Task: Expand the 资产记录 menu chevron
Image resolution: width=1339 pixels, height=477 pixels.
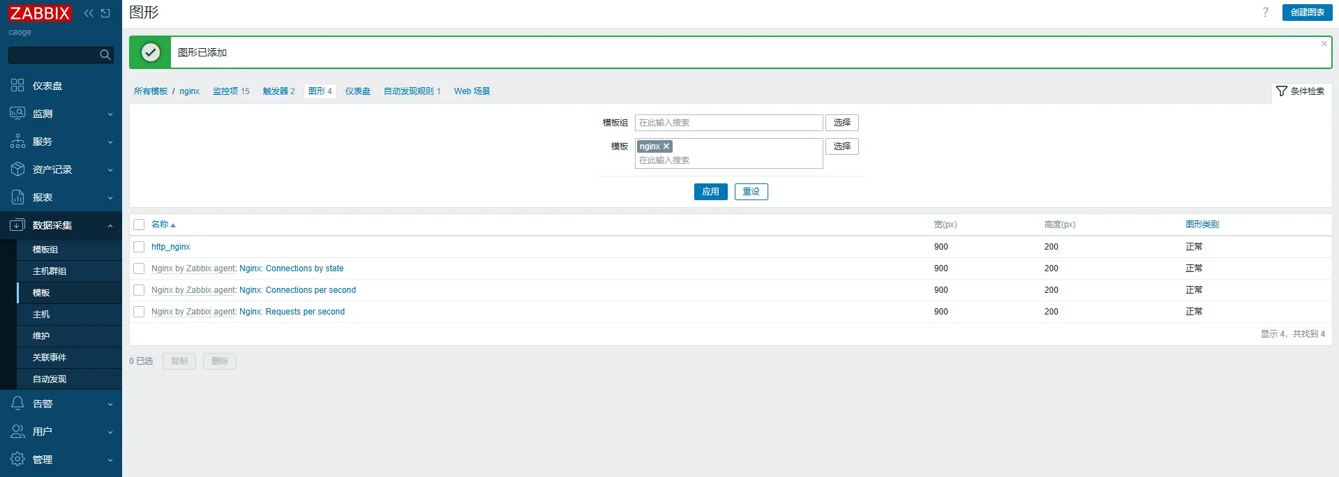Action: [110, 170]
